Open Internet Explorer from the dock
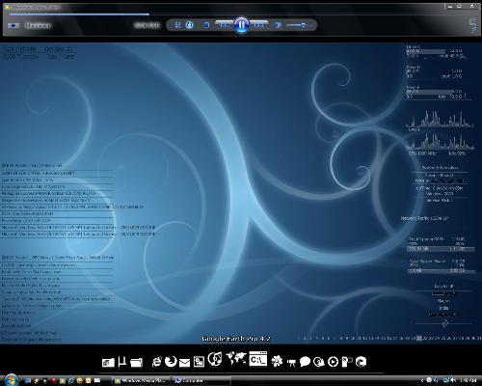The image size is (482, 386). (x=156, y=362)
